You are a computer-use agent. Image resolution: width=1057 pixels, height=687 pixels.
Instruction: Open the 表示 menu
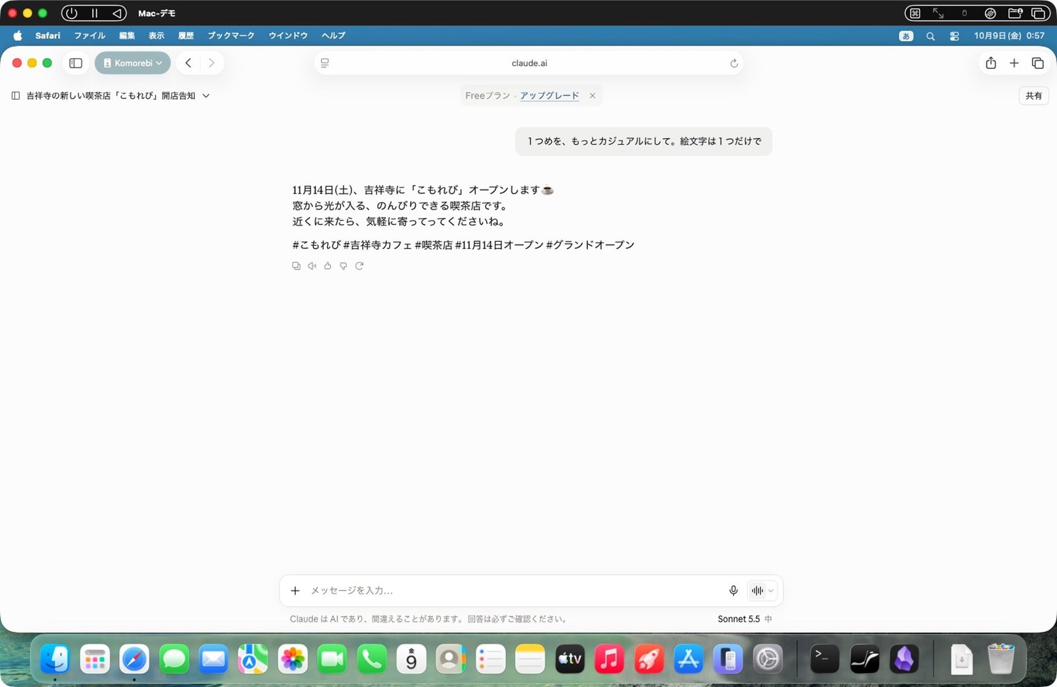tap(157, 36)
